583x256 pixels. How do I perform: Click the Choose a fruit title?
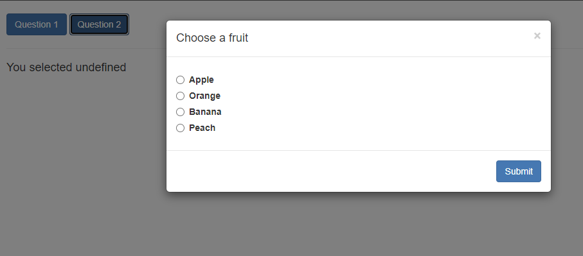tap(212, 38)
